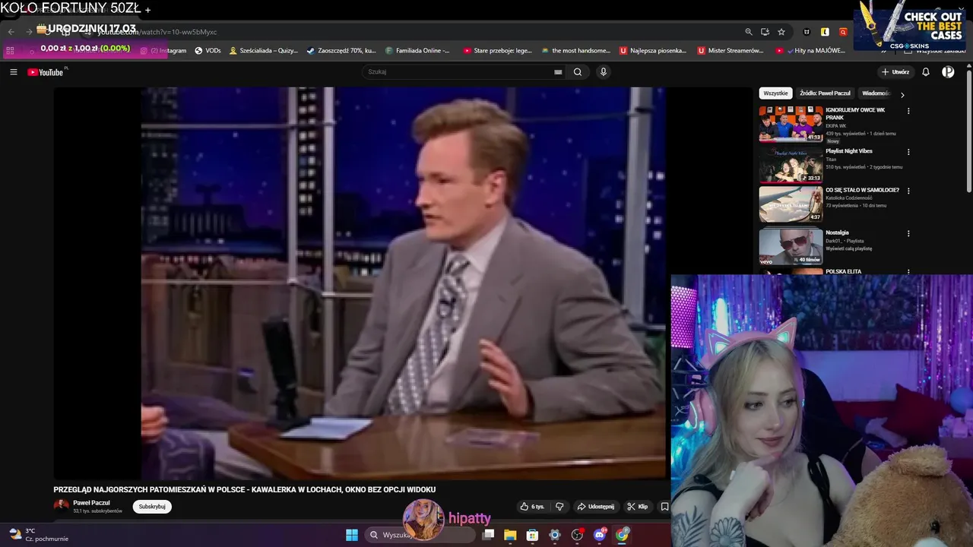Show more filter chips with the right chevron
This screenshot has width=973, height=547.
902,95
